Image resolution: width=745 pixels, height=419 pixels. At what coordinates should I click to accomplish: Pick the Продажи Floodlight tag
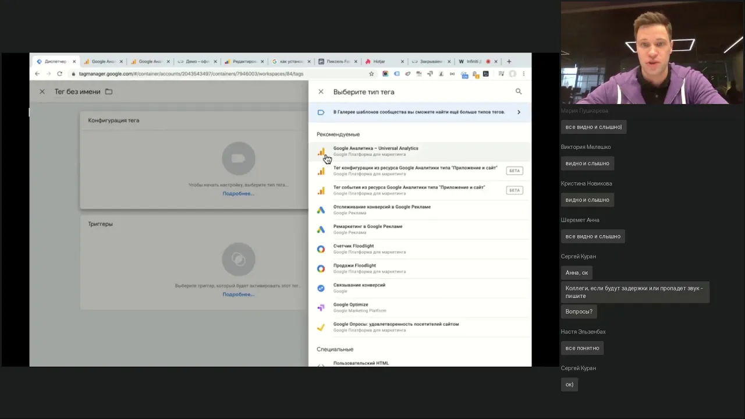click(x=420, y=268)
